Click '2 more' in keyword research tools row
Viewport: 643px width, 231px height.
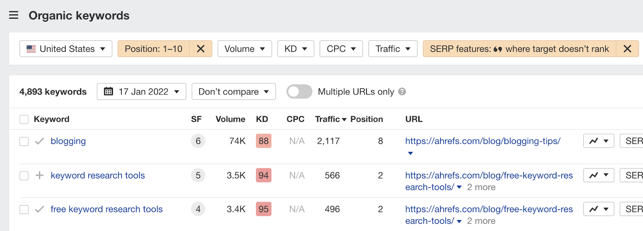[481, 187]
